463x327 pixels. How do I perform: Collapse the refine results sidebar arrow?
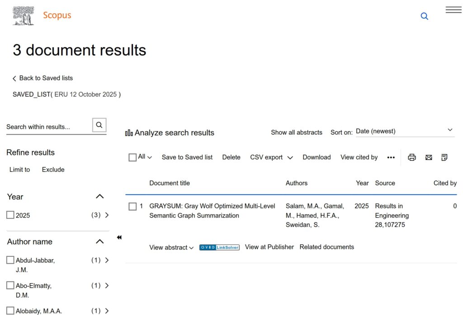119,237
